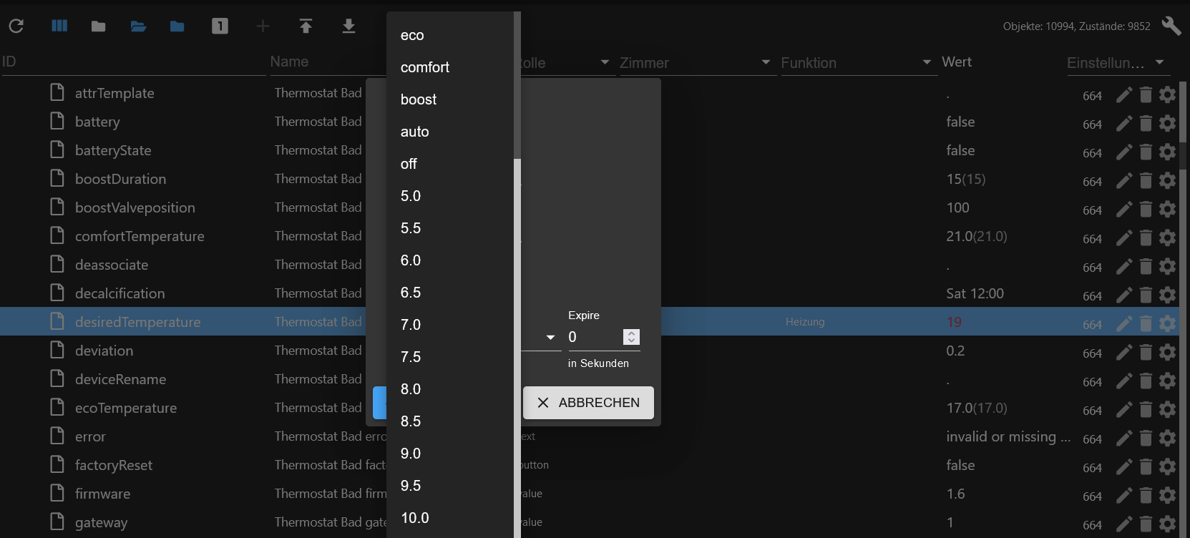Click the dialog value dropdown arrow
This screenshot has width=1190, height=538.
click(550, 337)
